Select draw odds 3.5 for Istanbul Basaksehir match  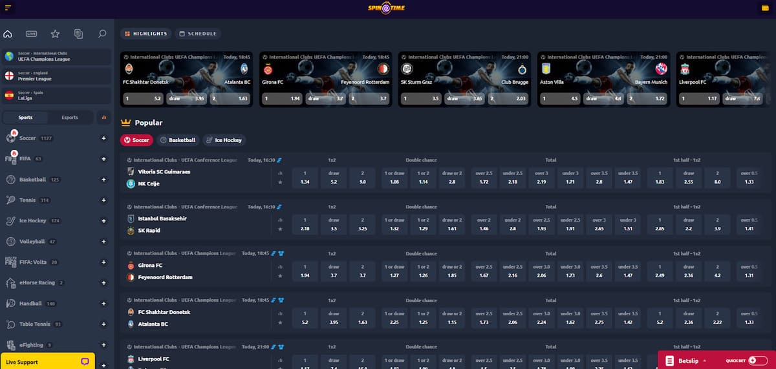[x=334, y=225]
